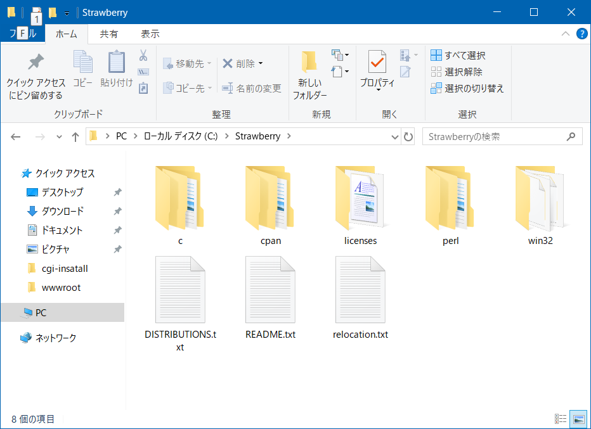Click the Paste shortcut icon
Viewport: 591px width, 429px height.
pos(143,88)
